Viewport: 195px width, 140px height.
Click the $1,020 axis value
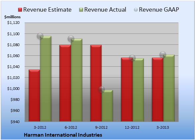[x=13, y=78]
